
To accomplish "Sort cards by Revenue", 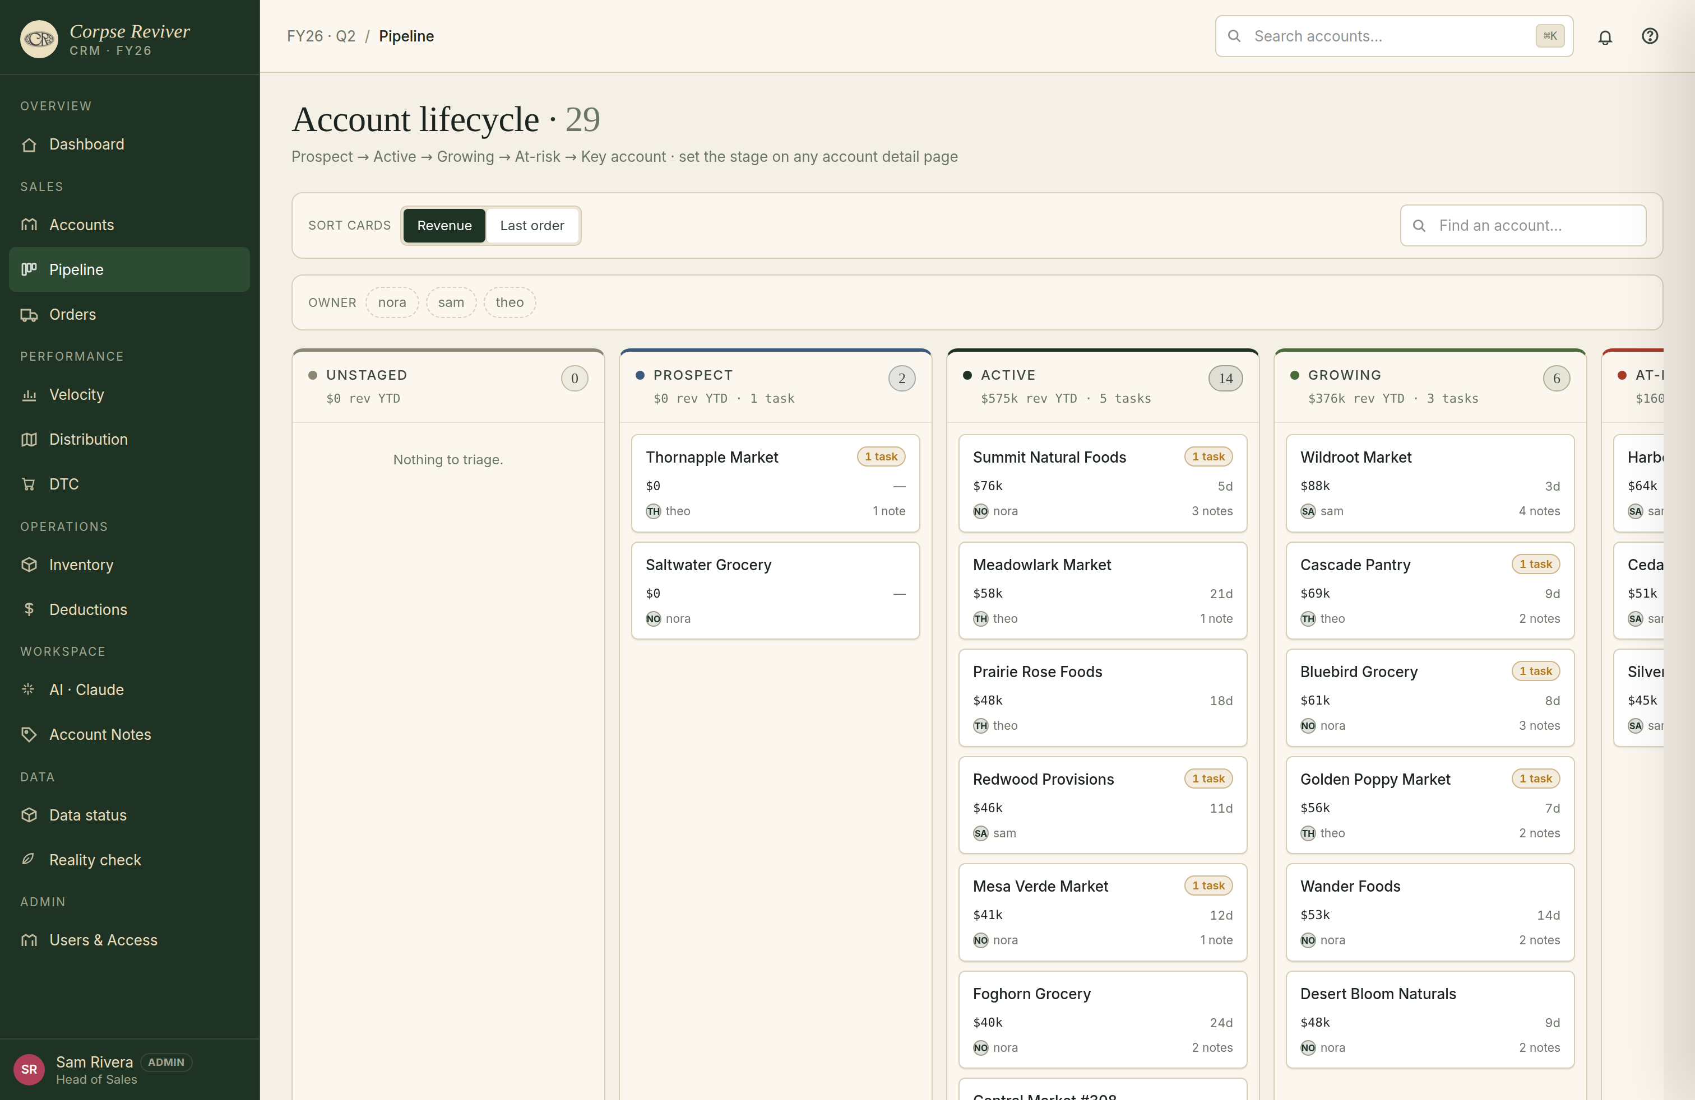I will [444, 226].
